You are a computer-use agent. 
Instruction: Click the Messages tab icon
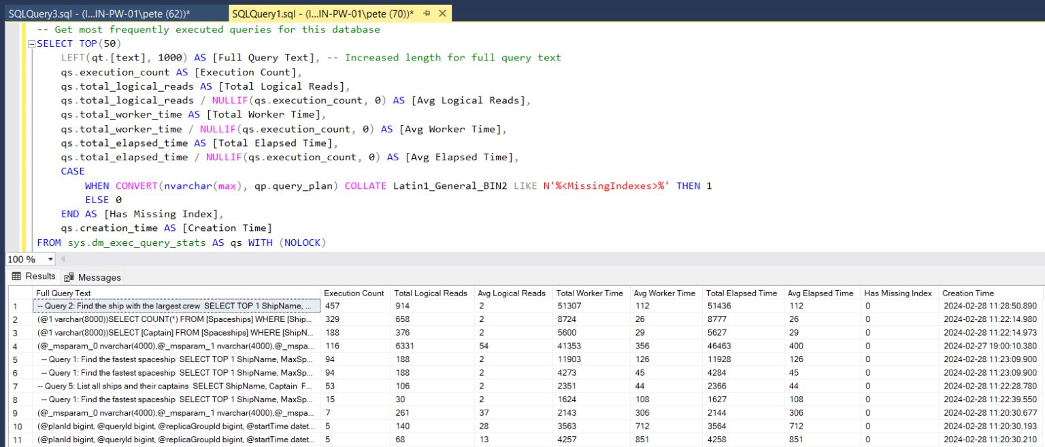coord(68,276)
